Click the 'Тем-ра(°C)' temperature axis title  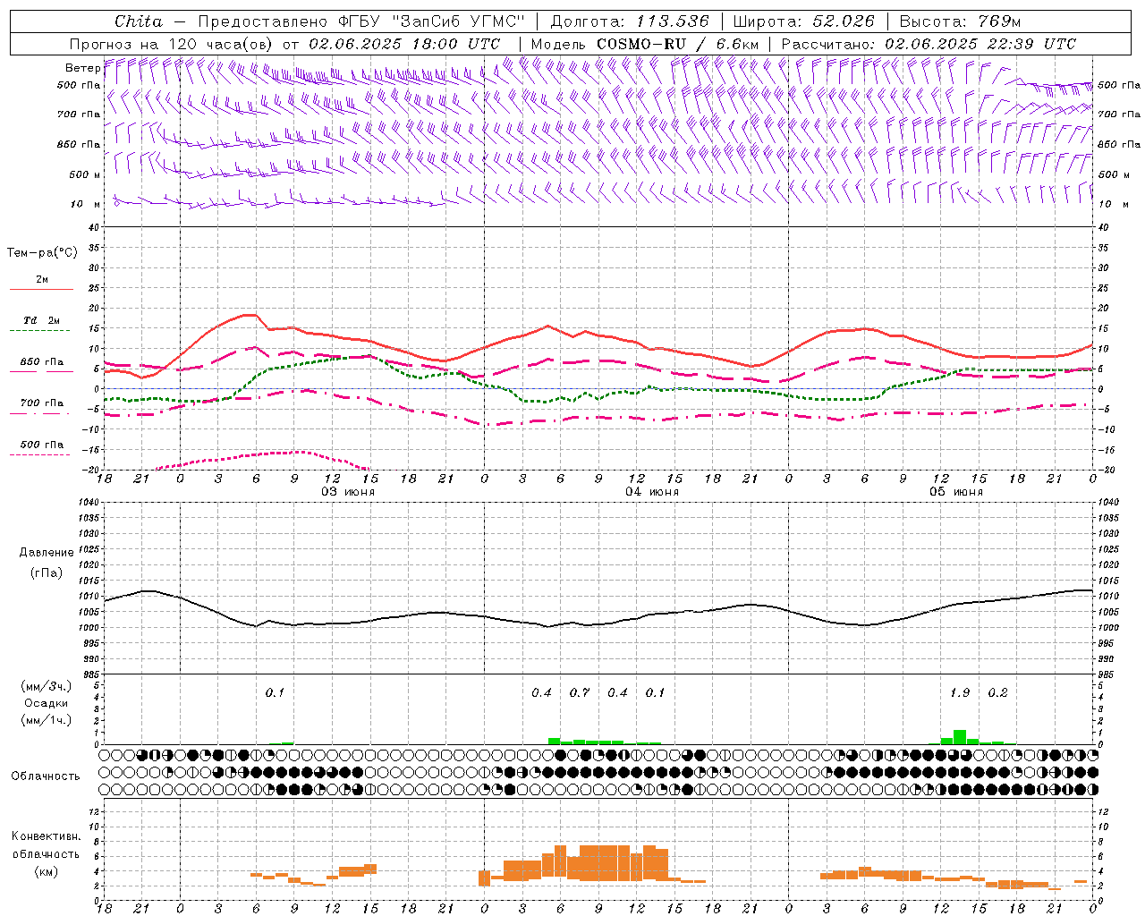[x=42, y=253]
